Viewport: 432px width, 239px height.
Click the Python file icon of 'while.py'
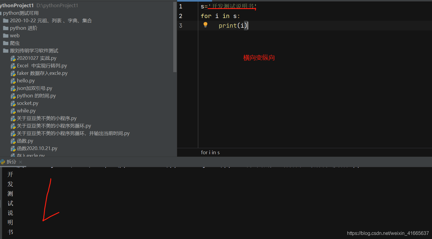(13, 111)
